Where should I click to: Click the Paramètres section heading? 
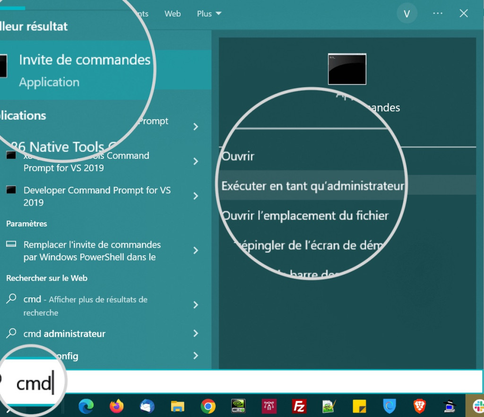click(26, 224)
